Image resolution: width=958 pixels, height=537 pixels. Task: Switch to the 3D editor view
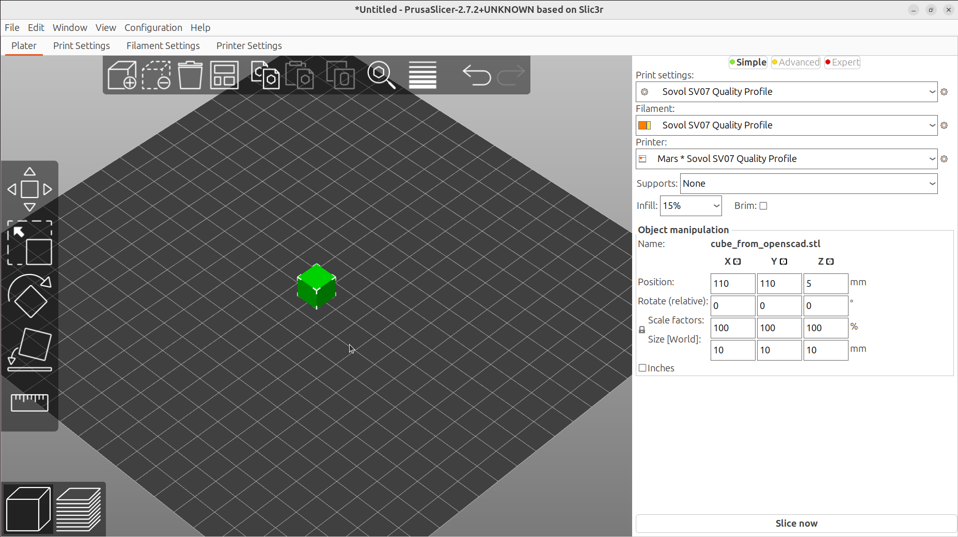28,509
